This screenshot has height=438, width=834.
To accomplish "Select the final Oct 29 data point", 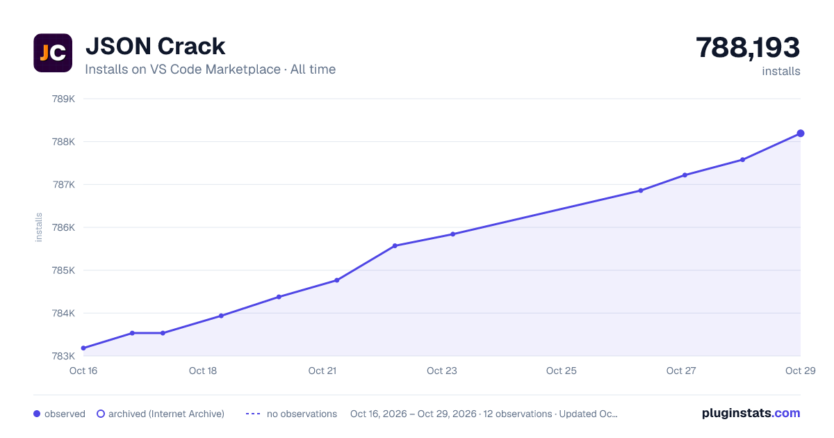I will pyautogui.click(x=801, y=133).
